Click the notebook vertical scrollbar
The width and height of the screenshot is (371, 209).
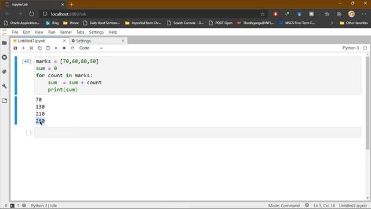click(368, 103)
